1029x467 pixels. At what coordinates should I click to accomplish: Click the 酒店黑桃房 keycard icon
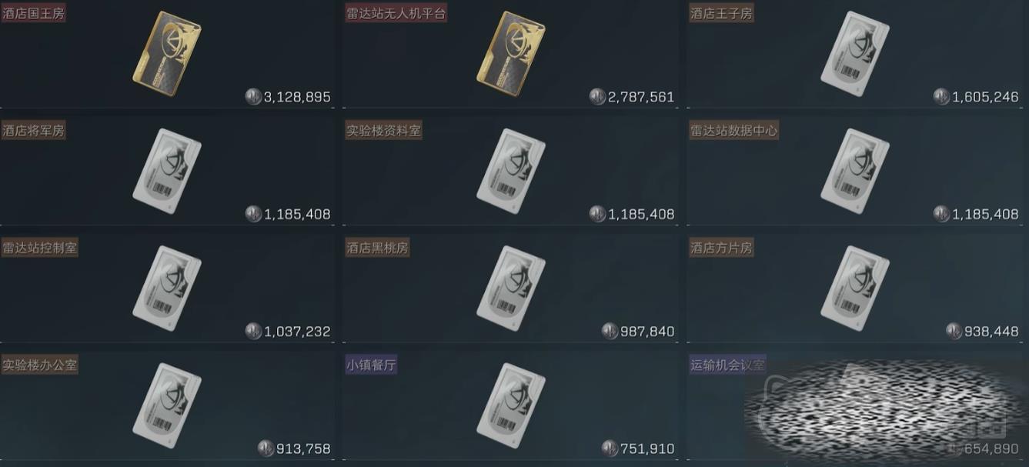(511, 289)
